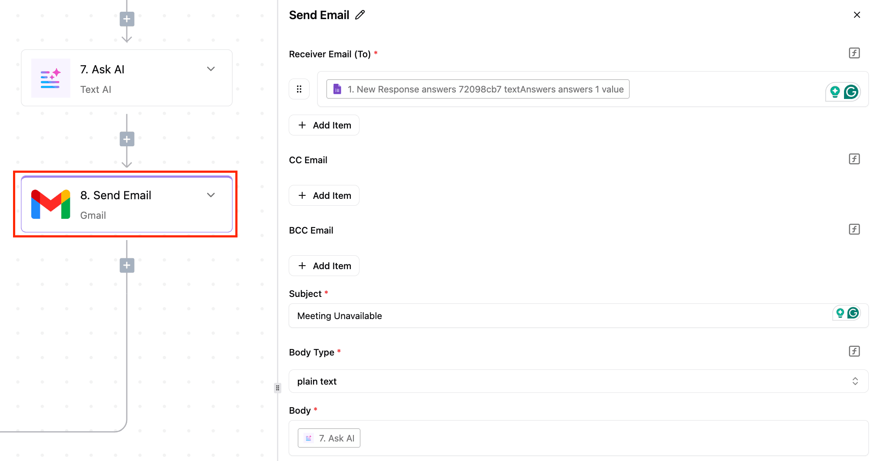Add a step after Send Email with plus
The height and width of the screenshot is (461, 877).
click(x=127, y=265)
